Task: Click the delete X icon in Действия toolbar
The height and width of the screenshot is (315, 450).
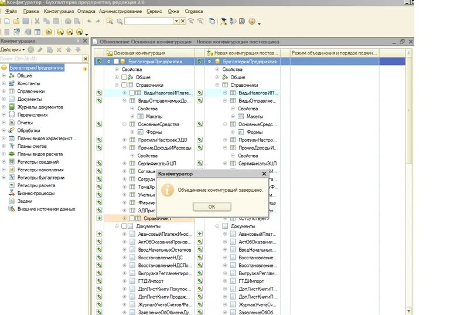Action: click(59, 50)
